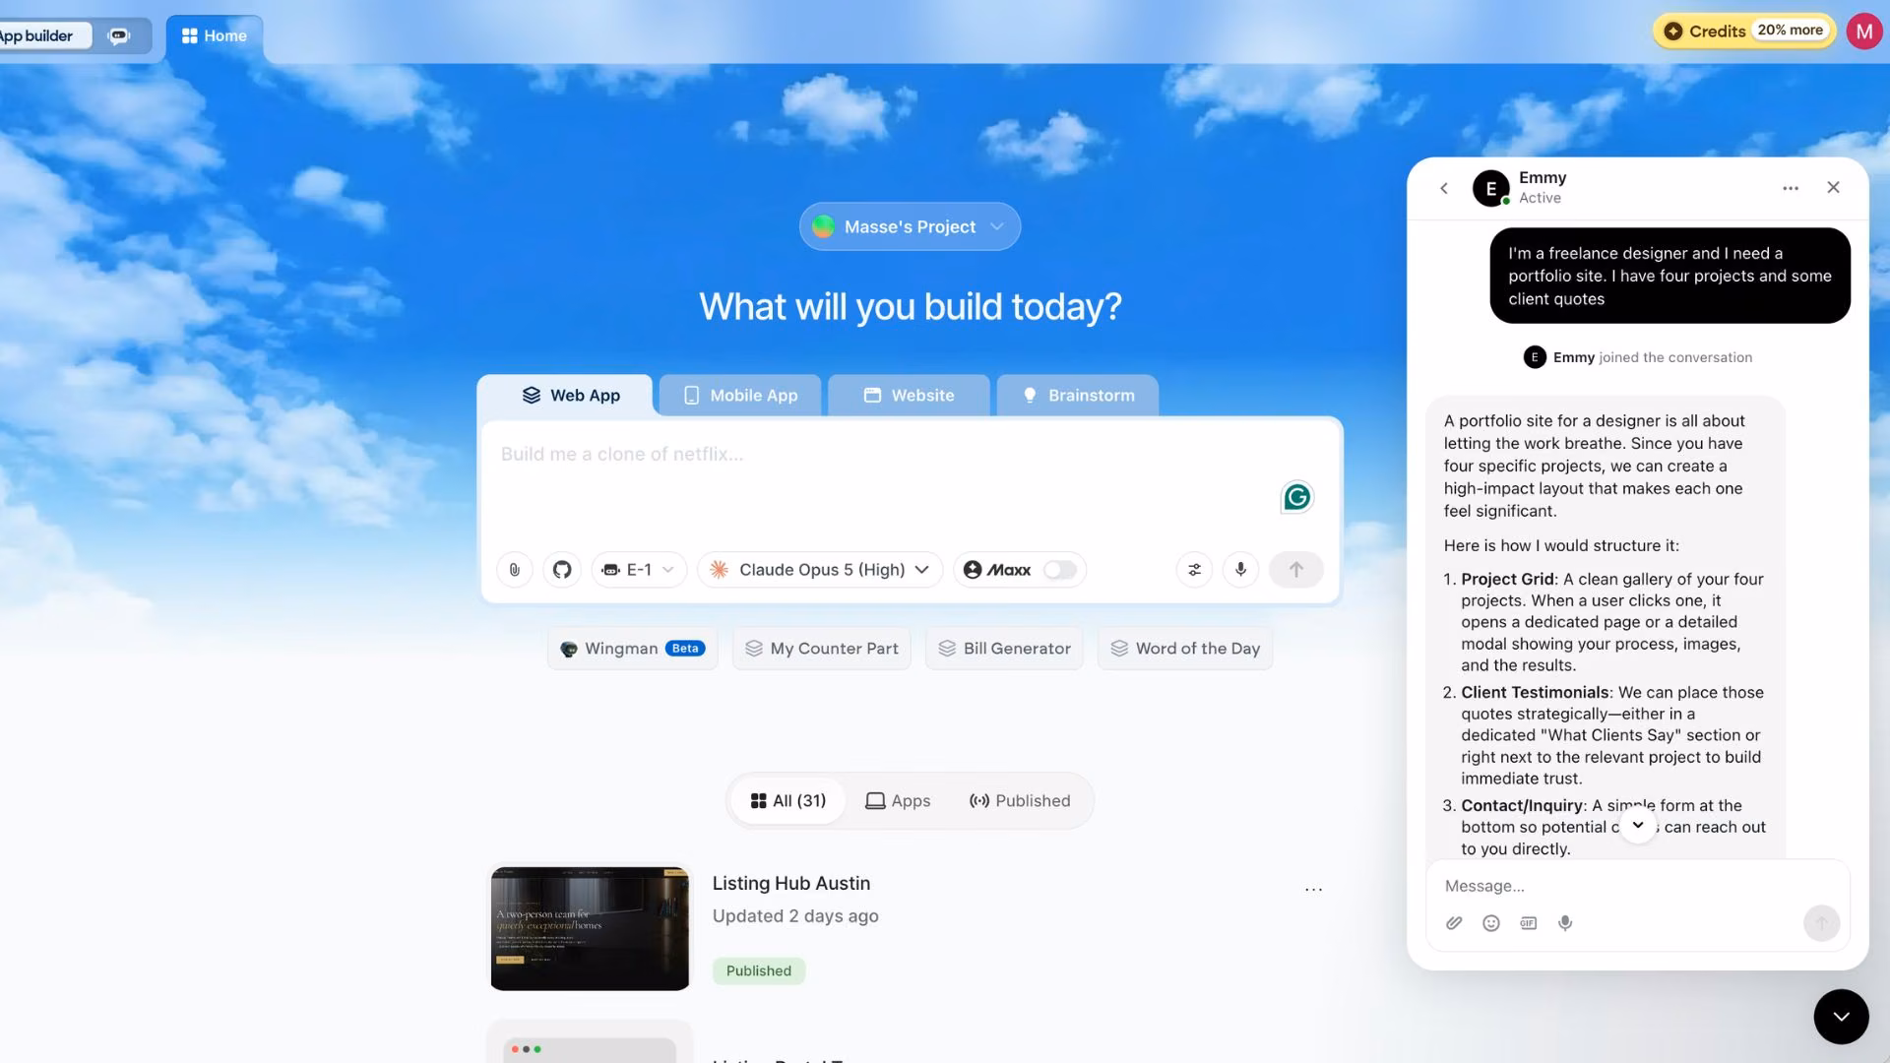The height and width of the screenshot is (1063, 1890).
Task: Open Listing Hub Austin three-dot menu
Action: [1313, 889]
